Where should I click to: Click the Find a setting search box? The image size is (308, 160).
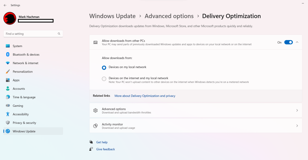click(x=33, y=34)
